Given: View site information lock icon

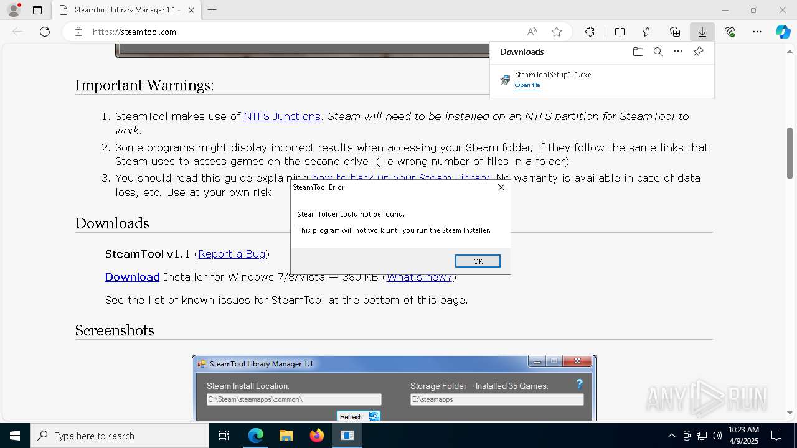Looking at the screenshot, I should point(78,32).
